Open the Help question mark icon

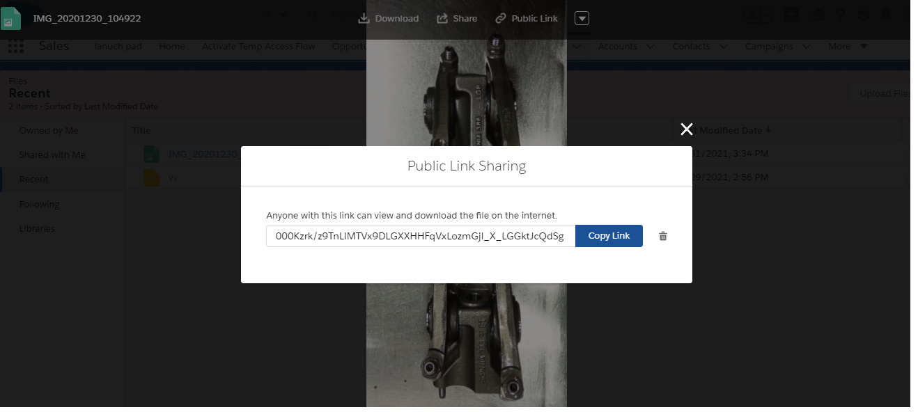[x=841, y=14]
